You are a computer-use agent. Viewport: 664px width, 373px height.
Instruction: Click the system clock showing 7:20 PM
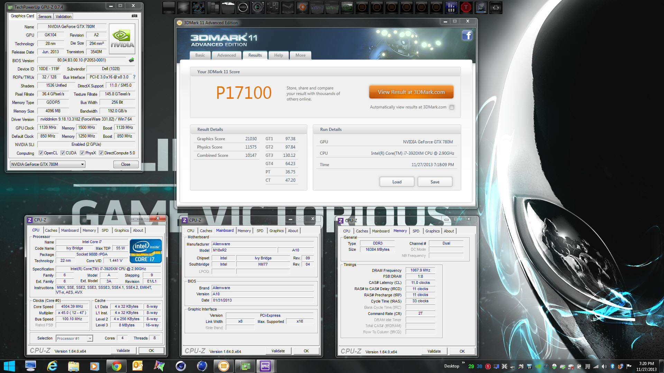(x=646, y=366)
